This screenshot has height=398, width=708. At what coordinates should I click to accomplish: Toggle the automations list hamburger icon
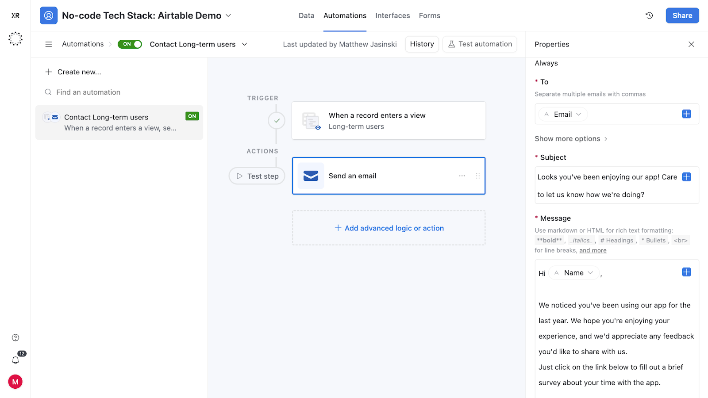pos(49,44)
